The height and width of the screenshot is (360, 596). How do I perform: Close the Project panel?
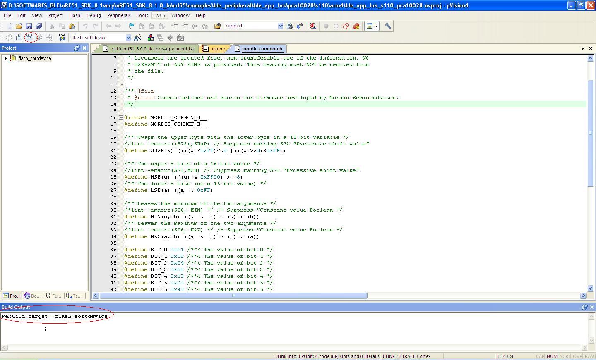click(x=84, y=48)
